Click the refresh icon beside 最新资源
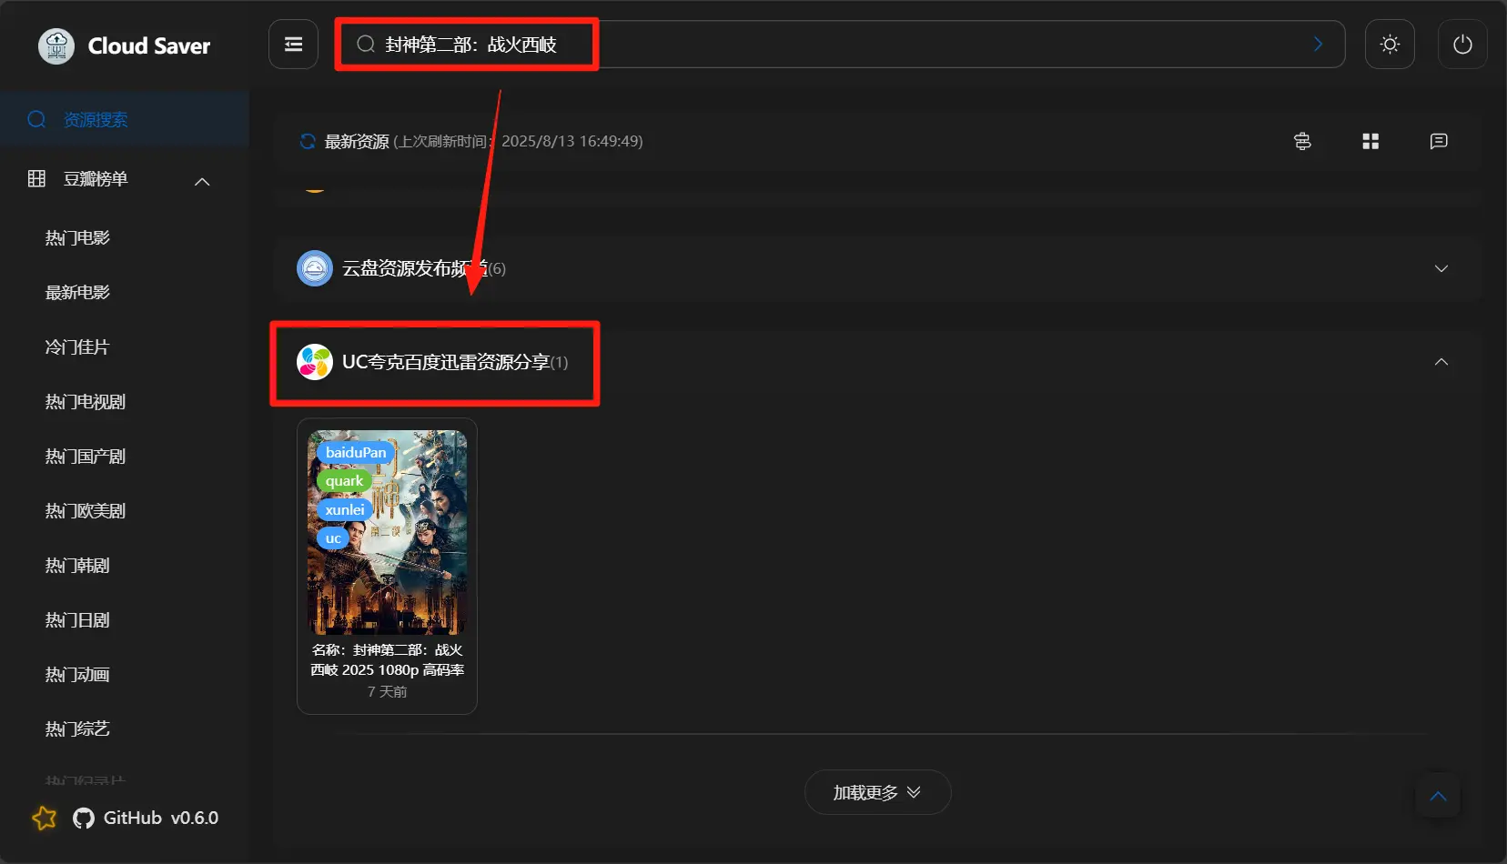This screenshot has height=864, width=1507. pyautogui.click(x=308, y=141)
